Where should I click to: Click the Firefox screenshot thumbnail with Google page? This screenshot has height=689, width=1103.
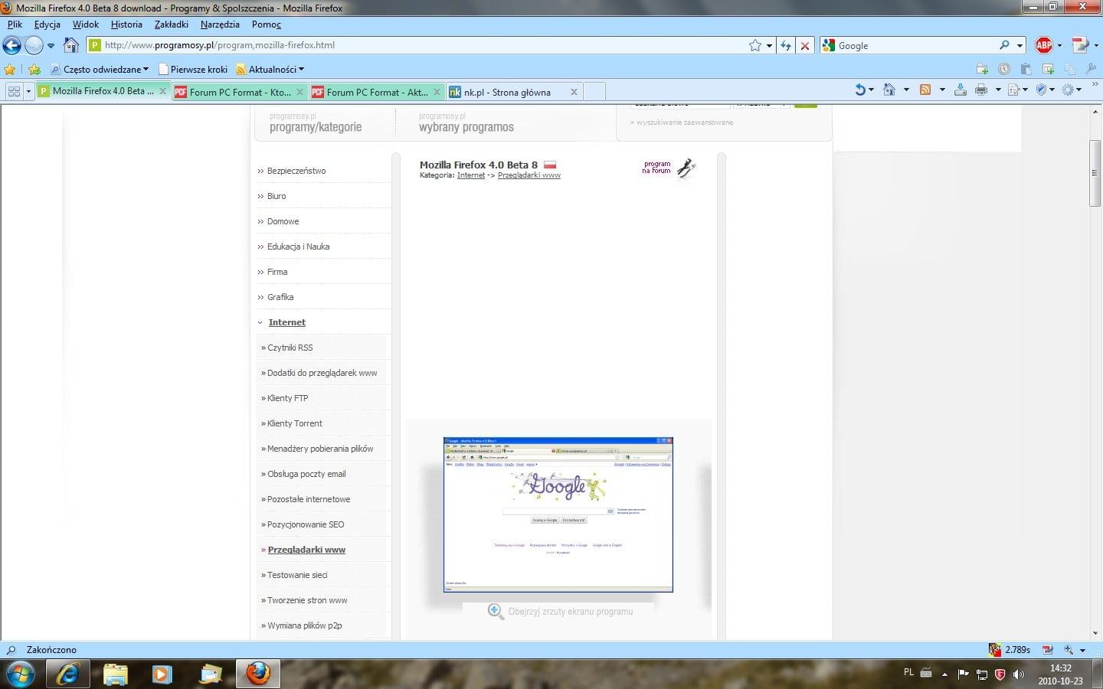(558, 514)
